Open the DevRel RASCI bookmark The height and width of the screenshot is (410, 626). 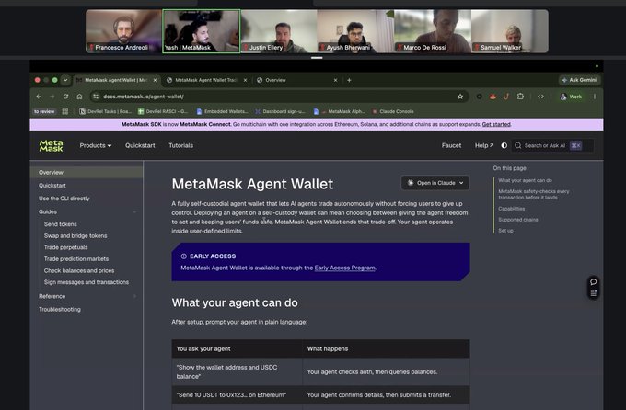click(x=163, y=111)
